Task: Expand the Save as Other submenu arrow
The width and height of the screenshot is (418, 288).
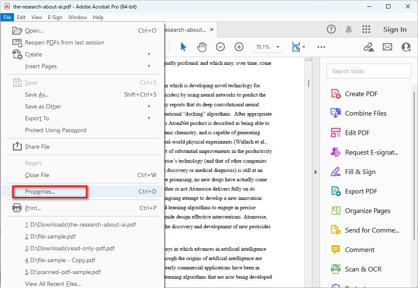Action: (149, 106)
